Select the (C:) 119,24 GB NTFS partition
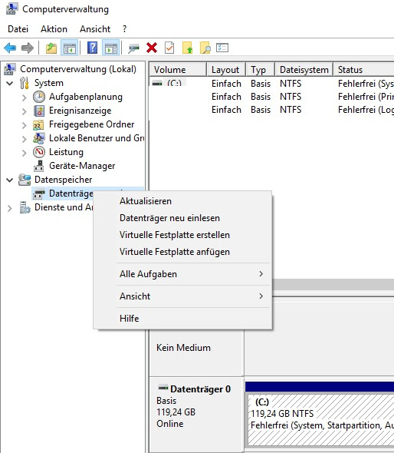This screenshot has height=453, width=394. pos(320,420)
